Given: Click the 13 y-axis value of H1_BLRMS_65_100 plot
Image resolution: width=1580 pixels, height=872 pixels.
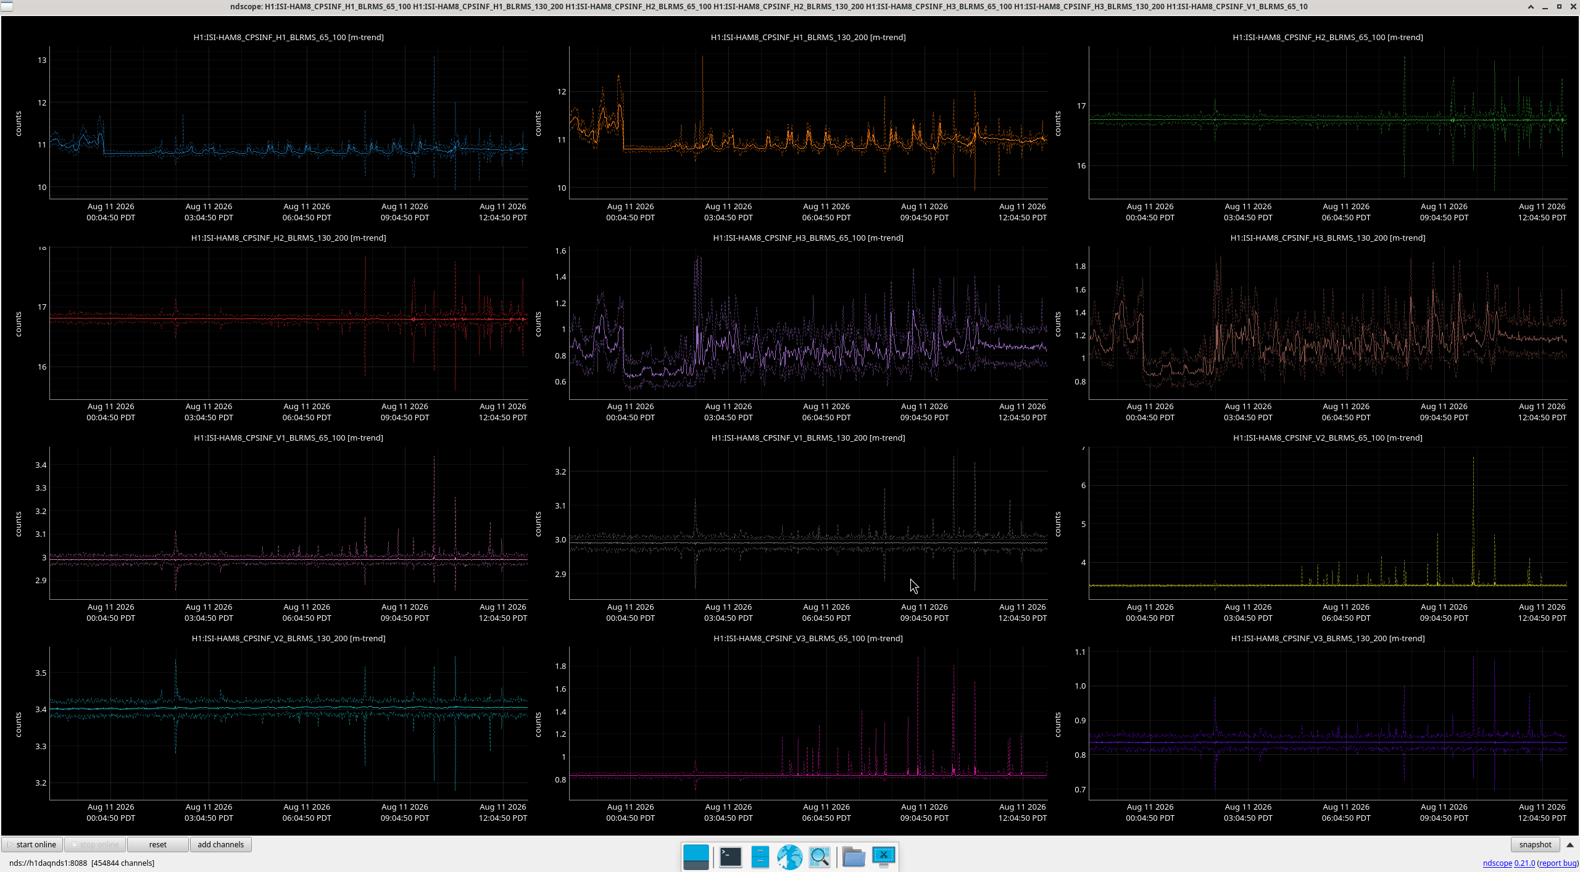Looking at the screenshot, I should pyautogui.click(x=42, y=60).
